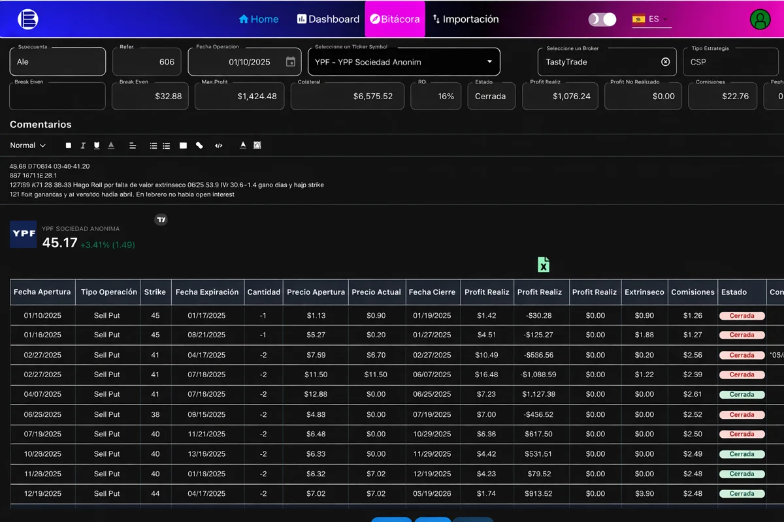Sort by Precio Apertura column header

coord(316,292)
